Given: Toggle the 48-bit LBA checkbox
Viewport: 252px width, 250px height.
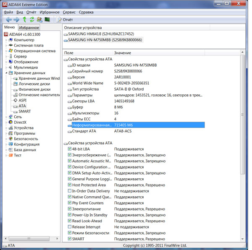Looking at the screenshot, I should point(70,149).
